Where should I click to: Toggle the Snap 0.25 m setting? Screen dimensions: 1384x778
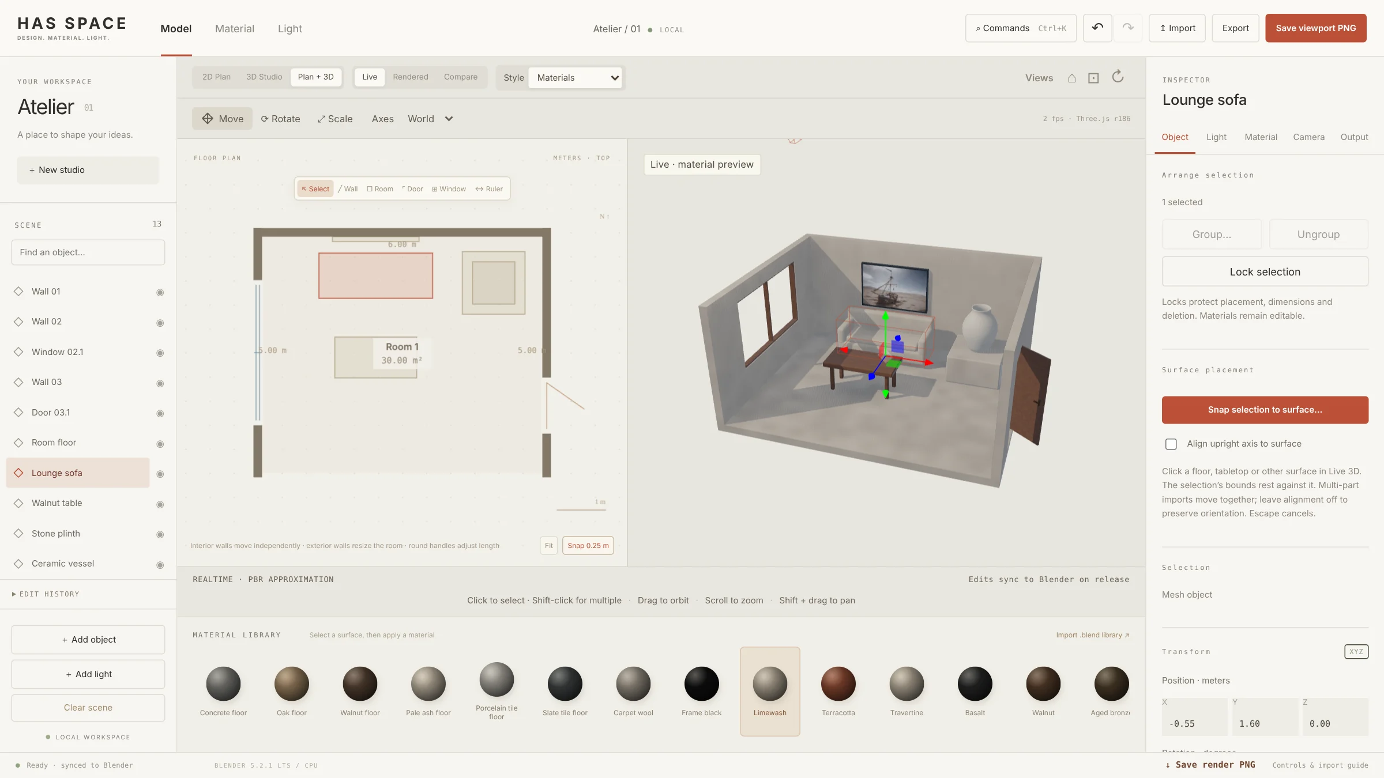pyautogui.click(x=588, y=546)
